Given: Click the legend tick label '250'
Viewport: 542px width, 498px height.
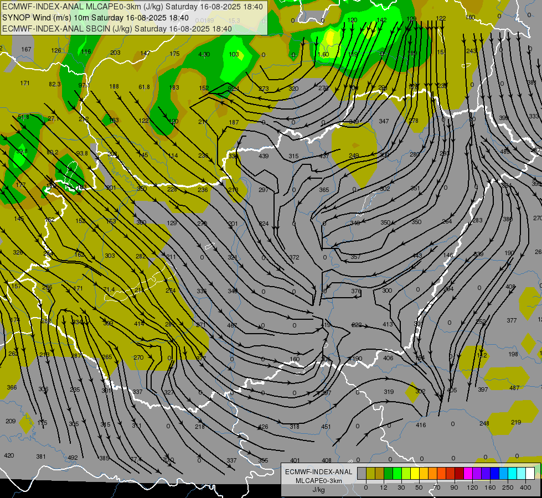Looking at the screenshot, I should (x=508, y=487).
